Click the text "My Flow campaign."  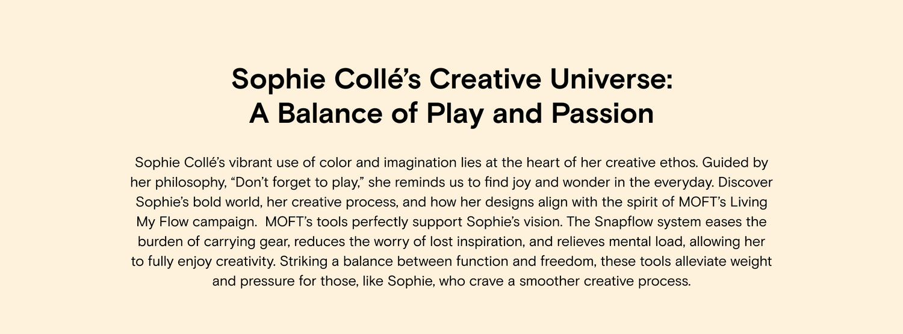[197, 221]
